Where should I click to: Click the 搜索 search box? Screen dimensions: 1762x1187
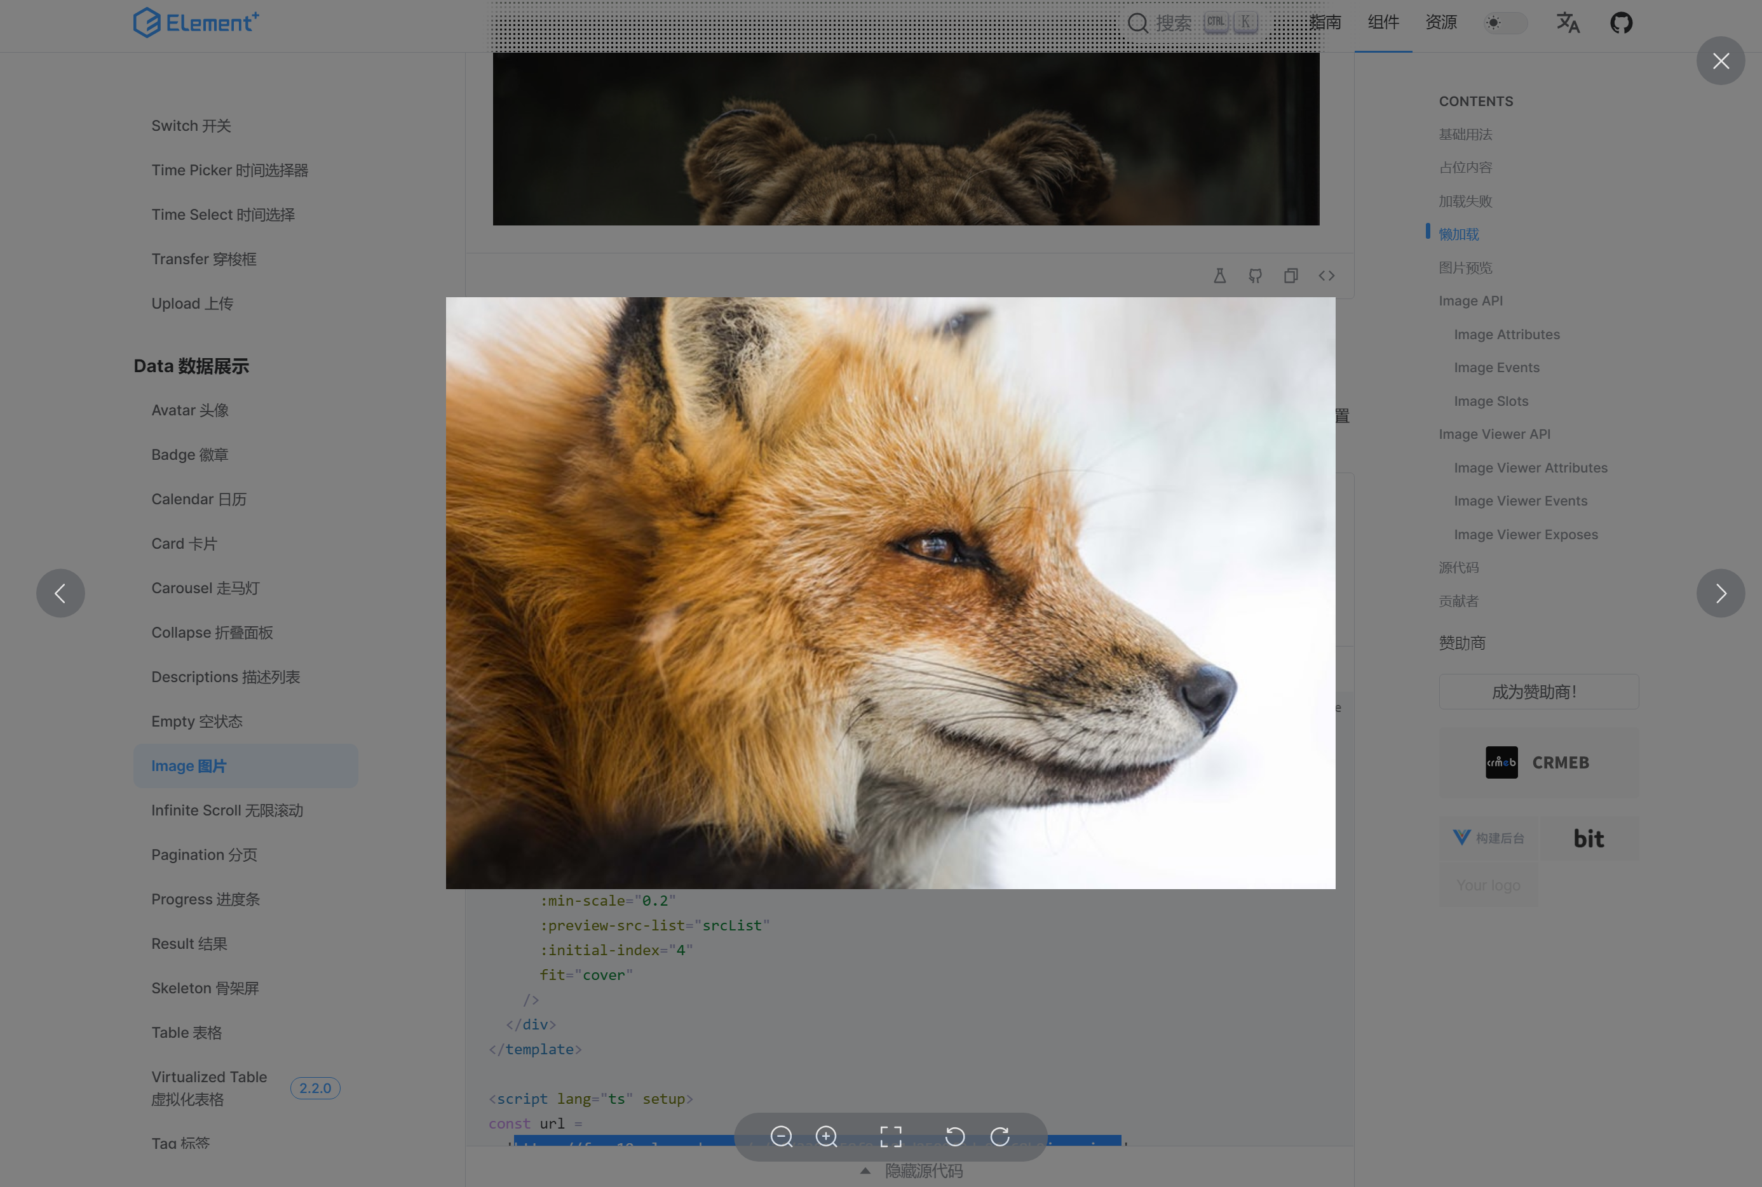pos(1192,23)
